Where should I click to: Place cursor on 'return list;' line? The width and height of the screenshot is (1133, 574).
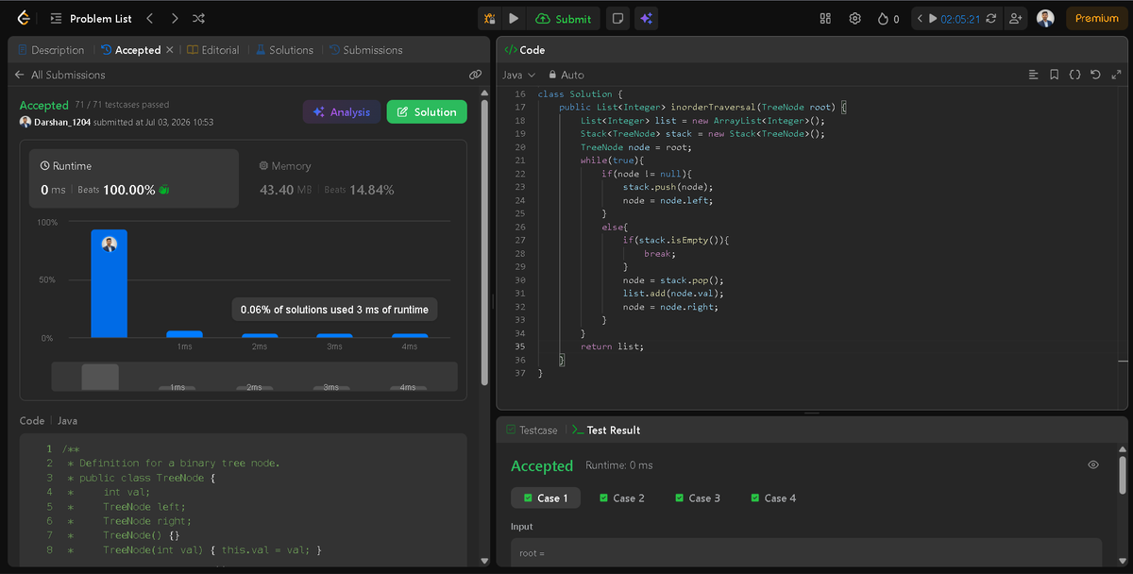pos(612,346)
